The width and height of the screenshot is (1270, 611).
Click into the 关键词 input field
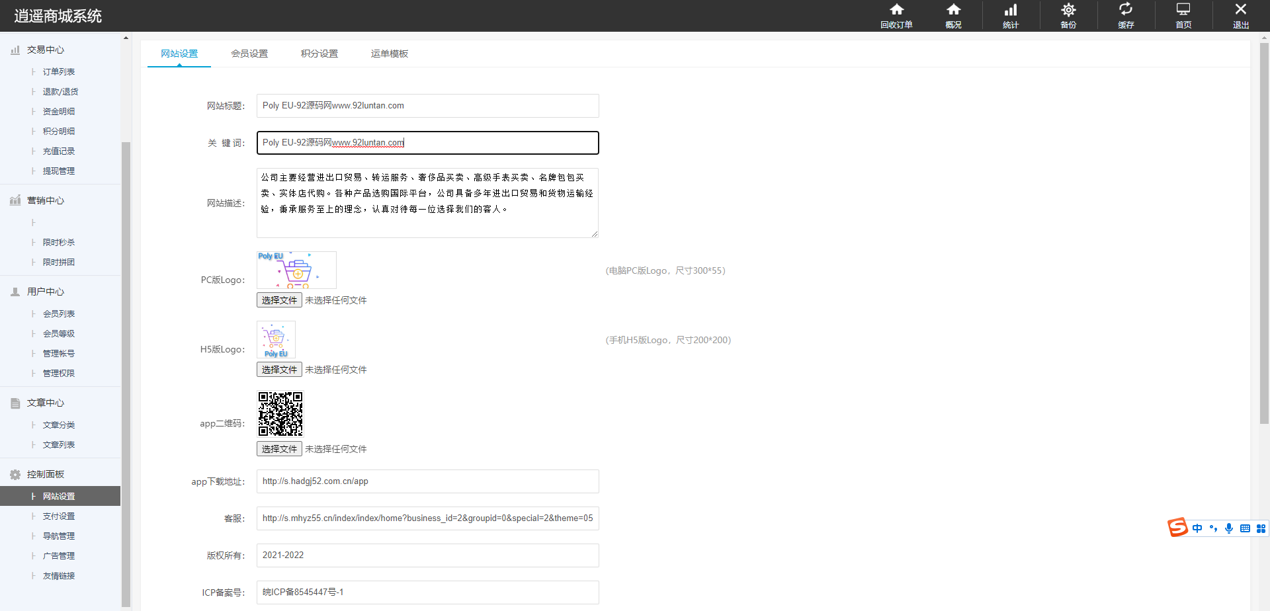coord(428,143)
